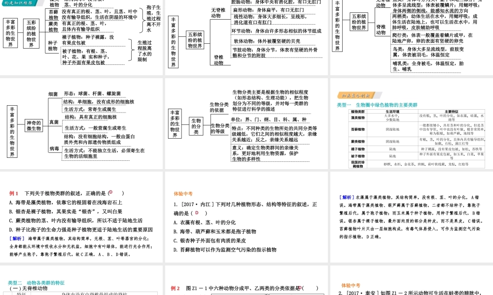Viewport: 493px width, 295px height.
Task: Click 节肢动物 description in invertebrates slide
Action: pos(275,52)
